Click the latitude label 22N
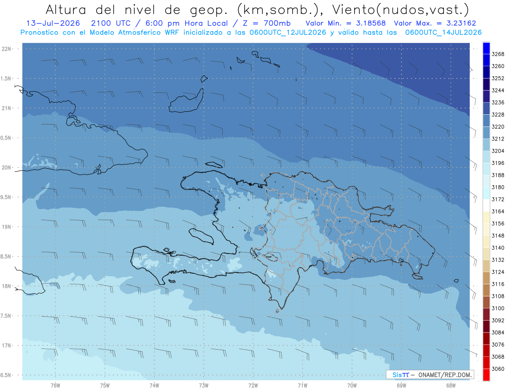The width and height of the screenshot is (506, 391). point(7,49)
